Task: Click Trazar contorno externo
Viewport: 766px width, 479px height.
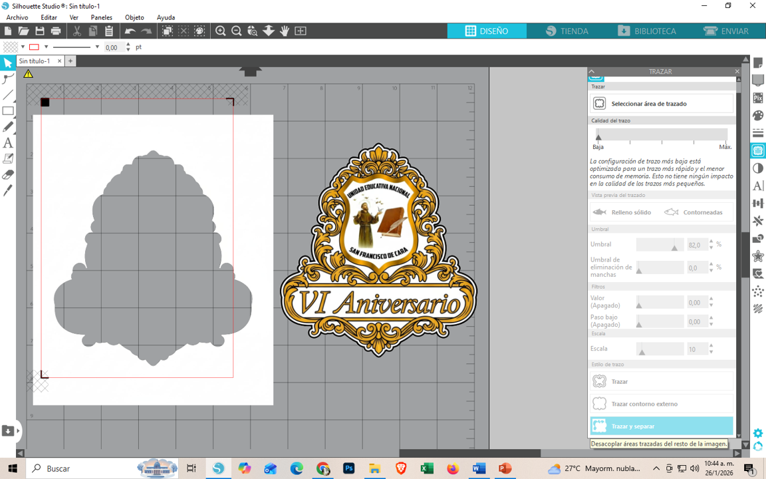Action: [662, 404]
